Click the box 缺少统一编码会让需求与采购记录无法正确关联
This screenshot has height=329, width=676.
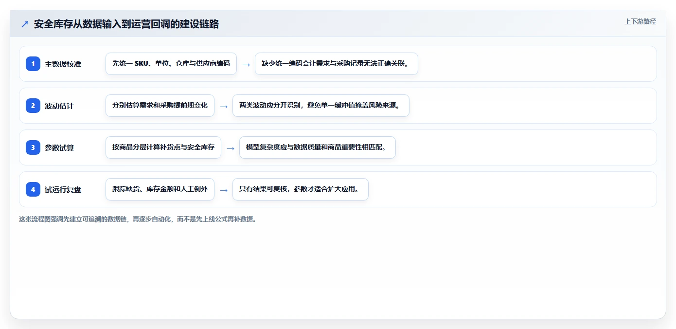[337, 64]
